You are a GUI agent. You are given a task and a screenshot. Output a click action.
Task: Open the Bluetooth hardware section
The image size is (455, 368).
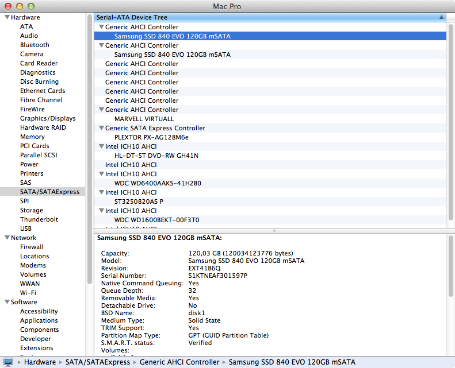coord(35,45)
